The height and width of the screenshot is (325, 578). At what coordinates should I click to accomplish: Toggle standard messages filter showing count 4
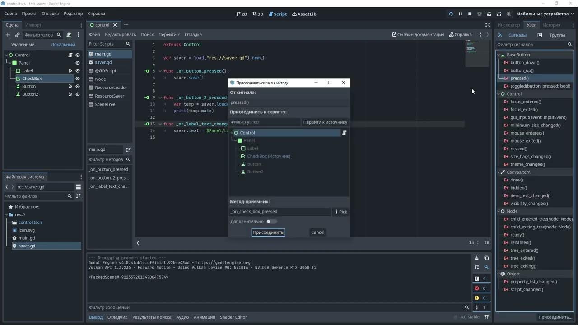[x=481, y=279]
